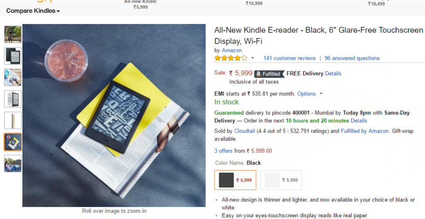
Task: Expand the EMI Options dropdown
Action: [310, 94]
